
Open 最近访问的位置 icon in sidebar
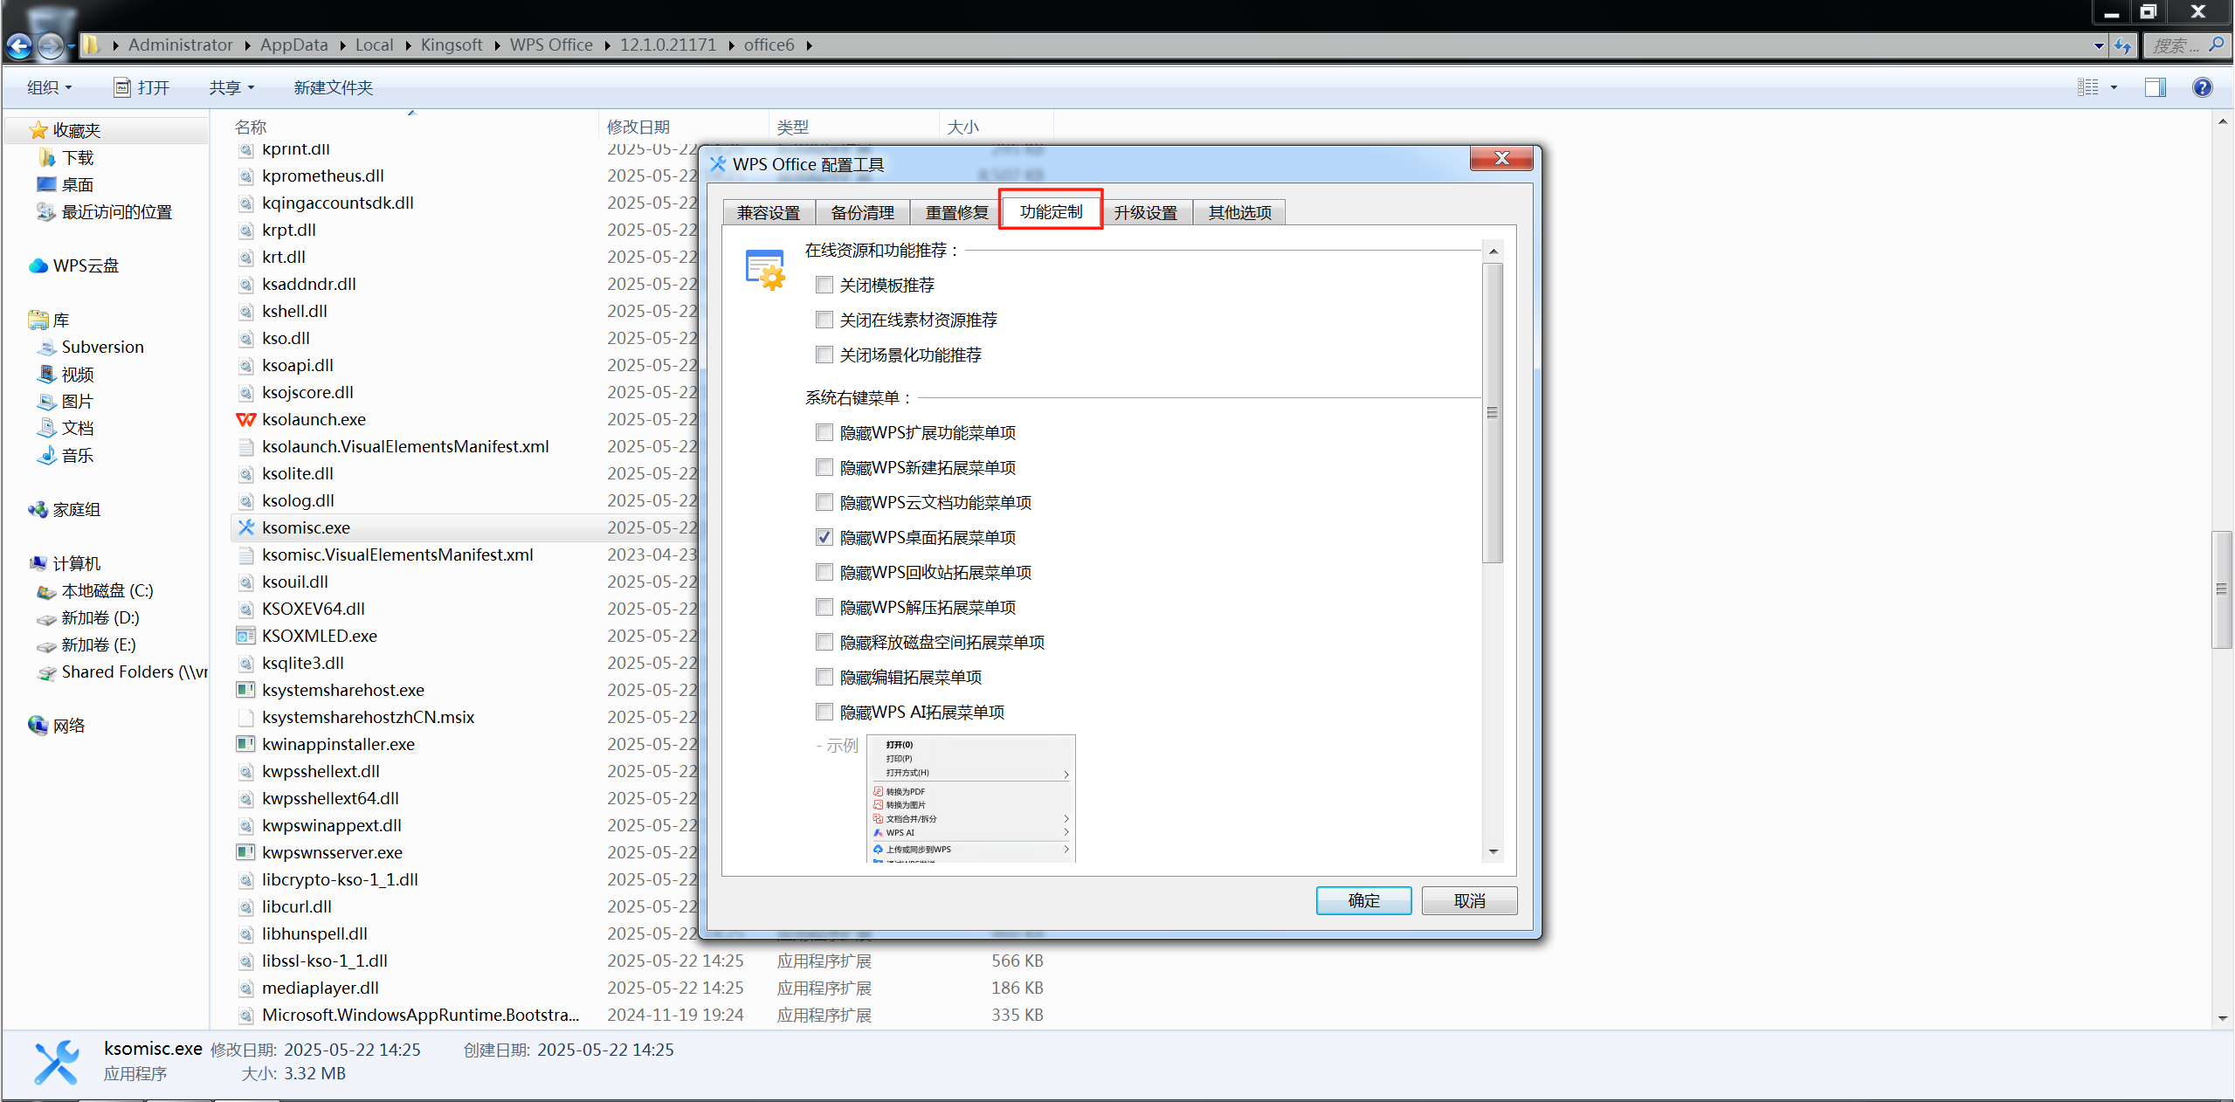pyautogui.click(x=47, y=211)
